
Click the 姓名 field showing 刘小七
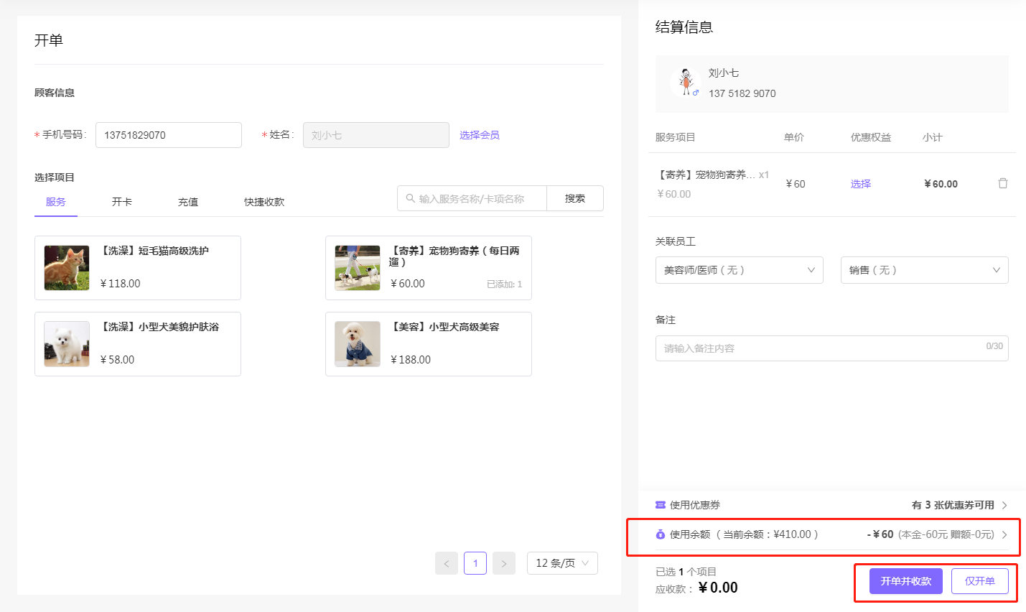click(376, 135)
